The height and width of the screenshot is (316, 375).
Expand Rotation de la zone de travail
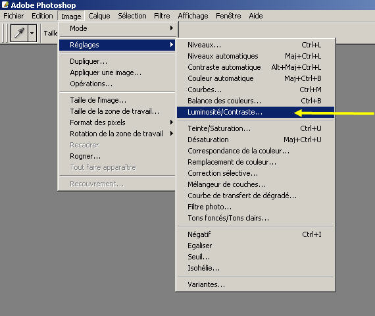[x=117, y=134]
